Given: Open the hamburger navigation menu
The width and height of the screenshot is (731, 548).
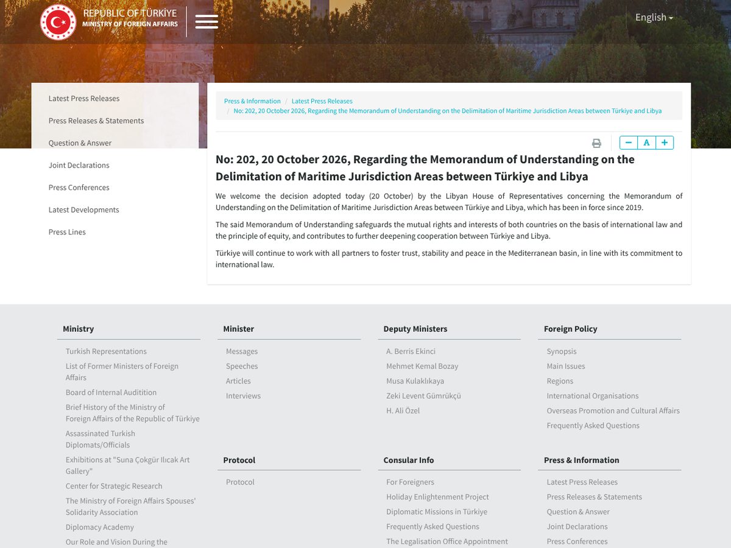Looking at the screenshot, I should 207,21.
